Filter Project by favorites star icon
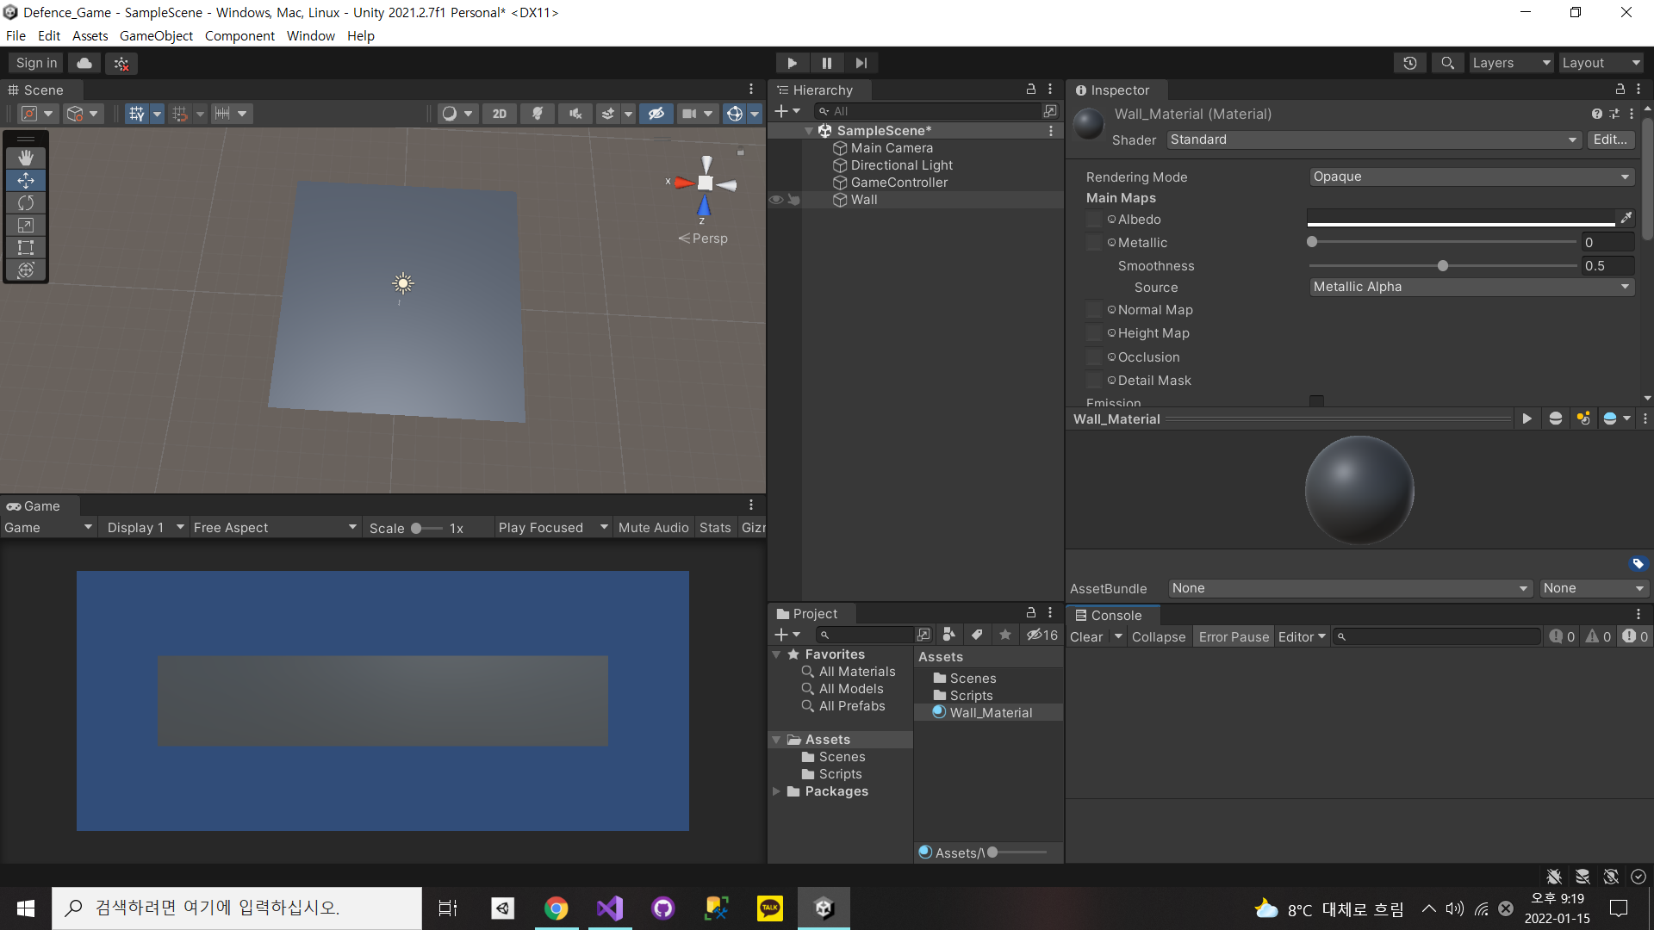 (x=1005, y=635)
